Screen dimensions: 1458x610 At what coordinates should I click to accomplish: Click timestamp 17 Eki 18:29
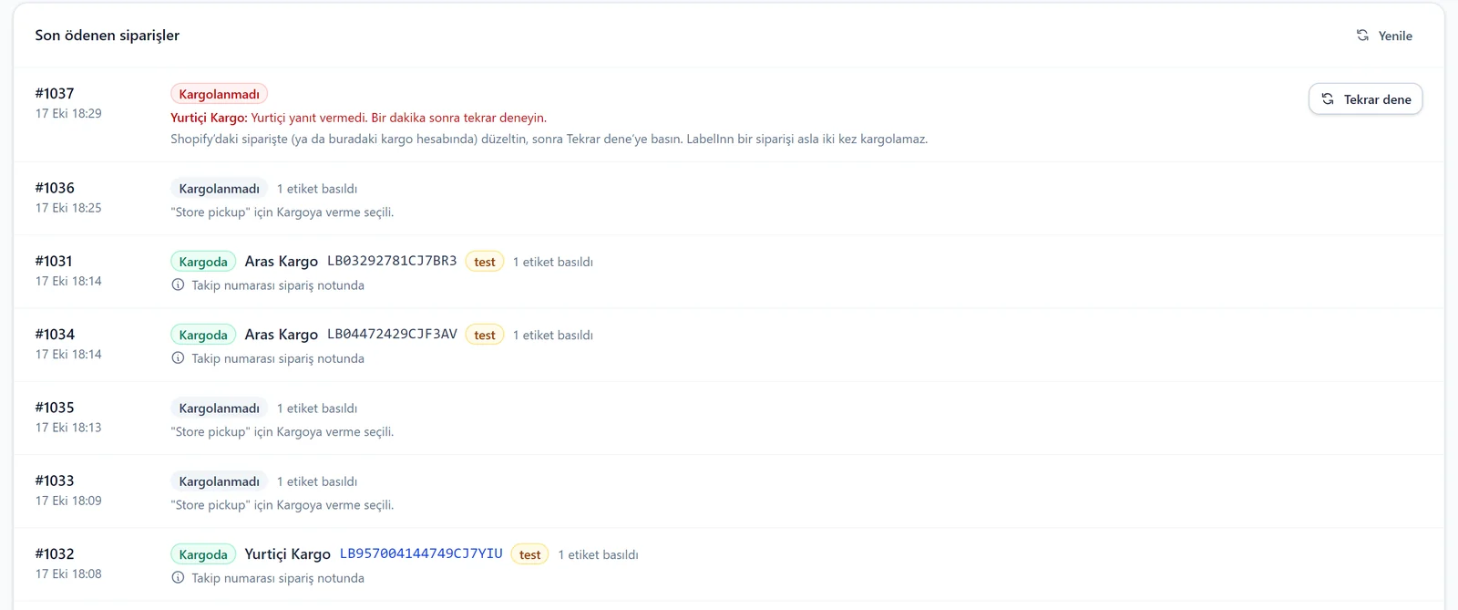click(68, 113)
